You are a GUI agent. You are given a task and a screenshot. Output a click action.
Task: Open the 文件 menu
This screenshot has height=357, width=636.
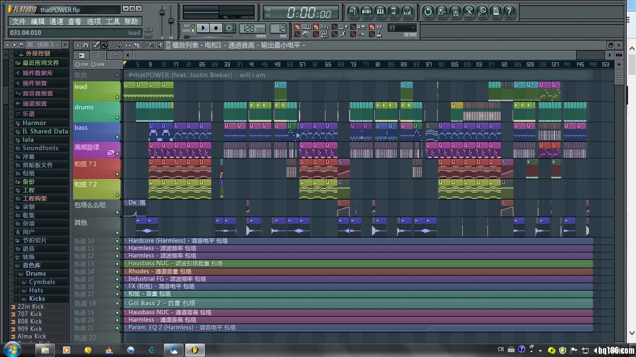(19, 21)
